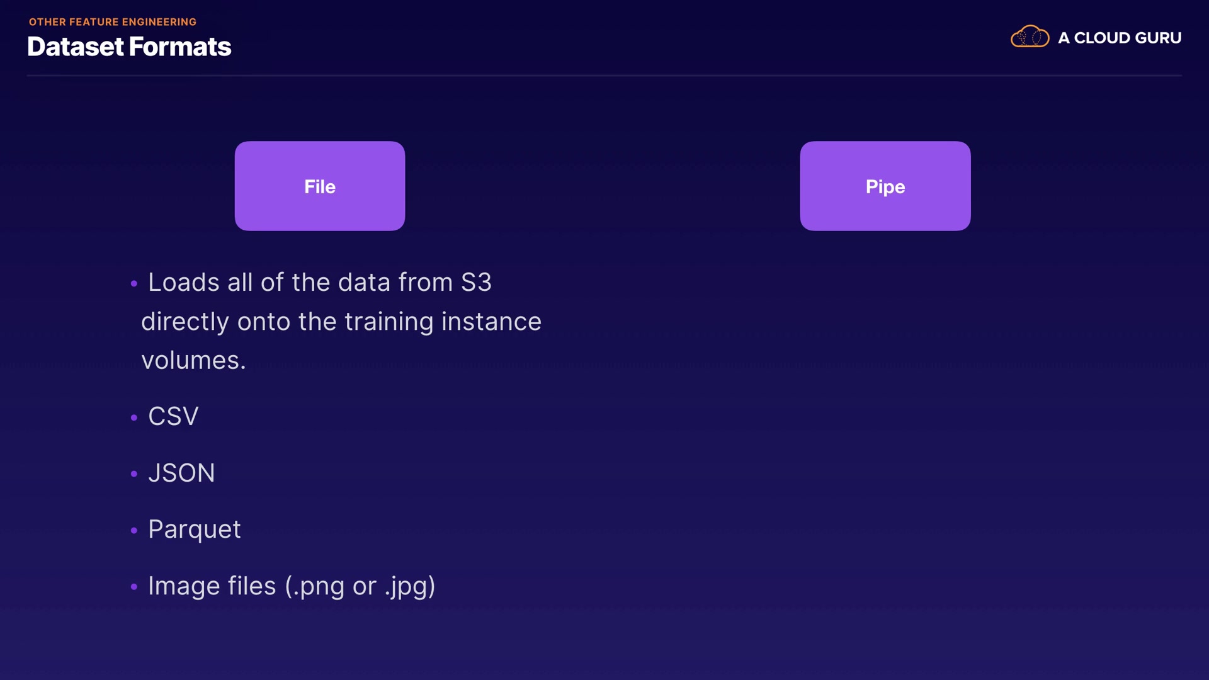1209x680 pixels.
Task: Select the File box
Action: click(x=320, y=186)
